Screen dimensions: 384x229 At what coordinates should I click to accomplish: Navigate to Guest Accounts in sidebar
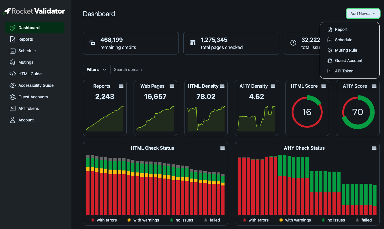coord(35,97)
